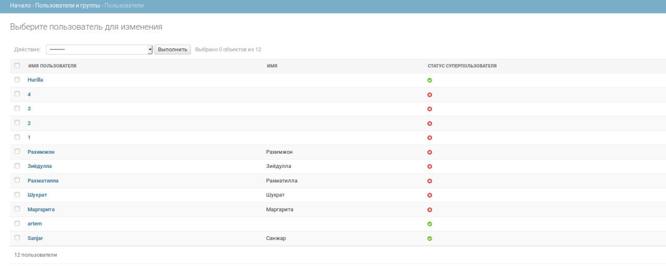
Task: Click the '12 пользователи' count text
Action: coord(36,255)
